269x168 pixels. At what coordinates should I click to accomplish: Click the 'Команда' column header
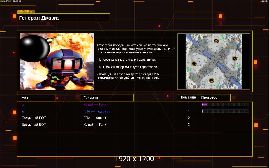(188, 97)
